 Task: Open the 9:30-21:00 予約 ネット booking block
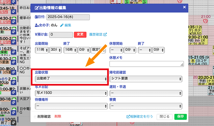tap(198, 40)
